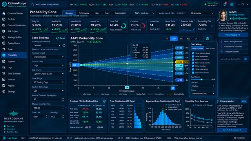Open Axes & Units settings tab

(x=210, y=48)
